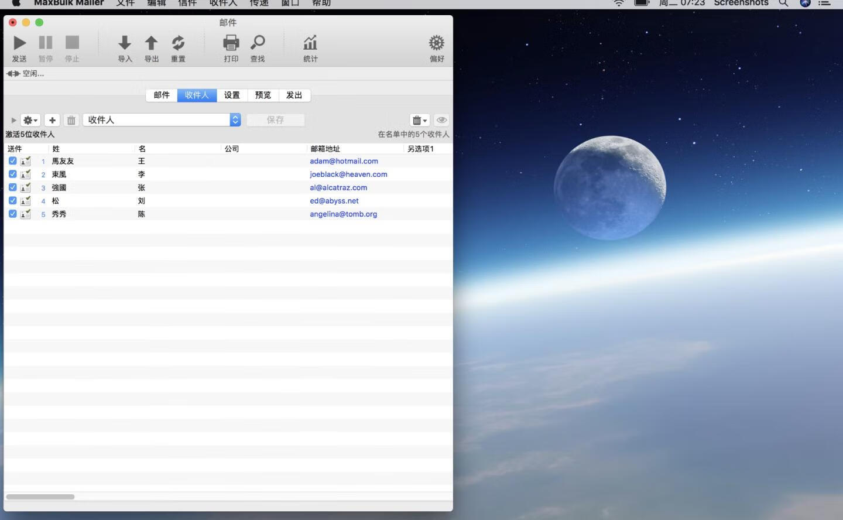
Task: Click the al@alcatraz.com email address
Action: point(338,187)
